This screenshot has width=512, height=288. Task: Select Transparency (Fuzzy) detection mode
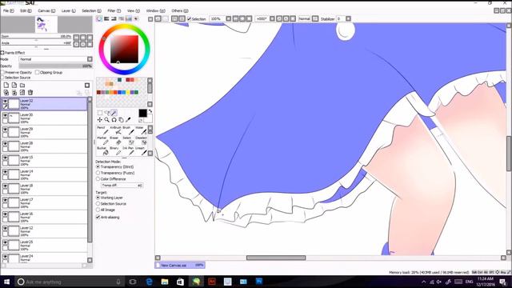pos(98,173)
